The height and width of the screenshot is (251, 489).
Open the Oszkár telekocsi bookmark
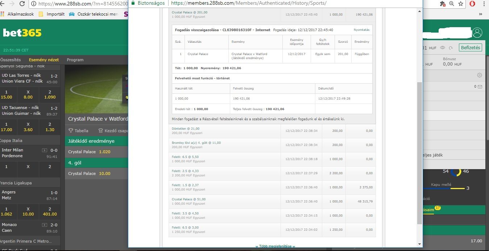93,14
